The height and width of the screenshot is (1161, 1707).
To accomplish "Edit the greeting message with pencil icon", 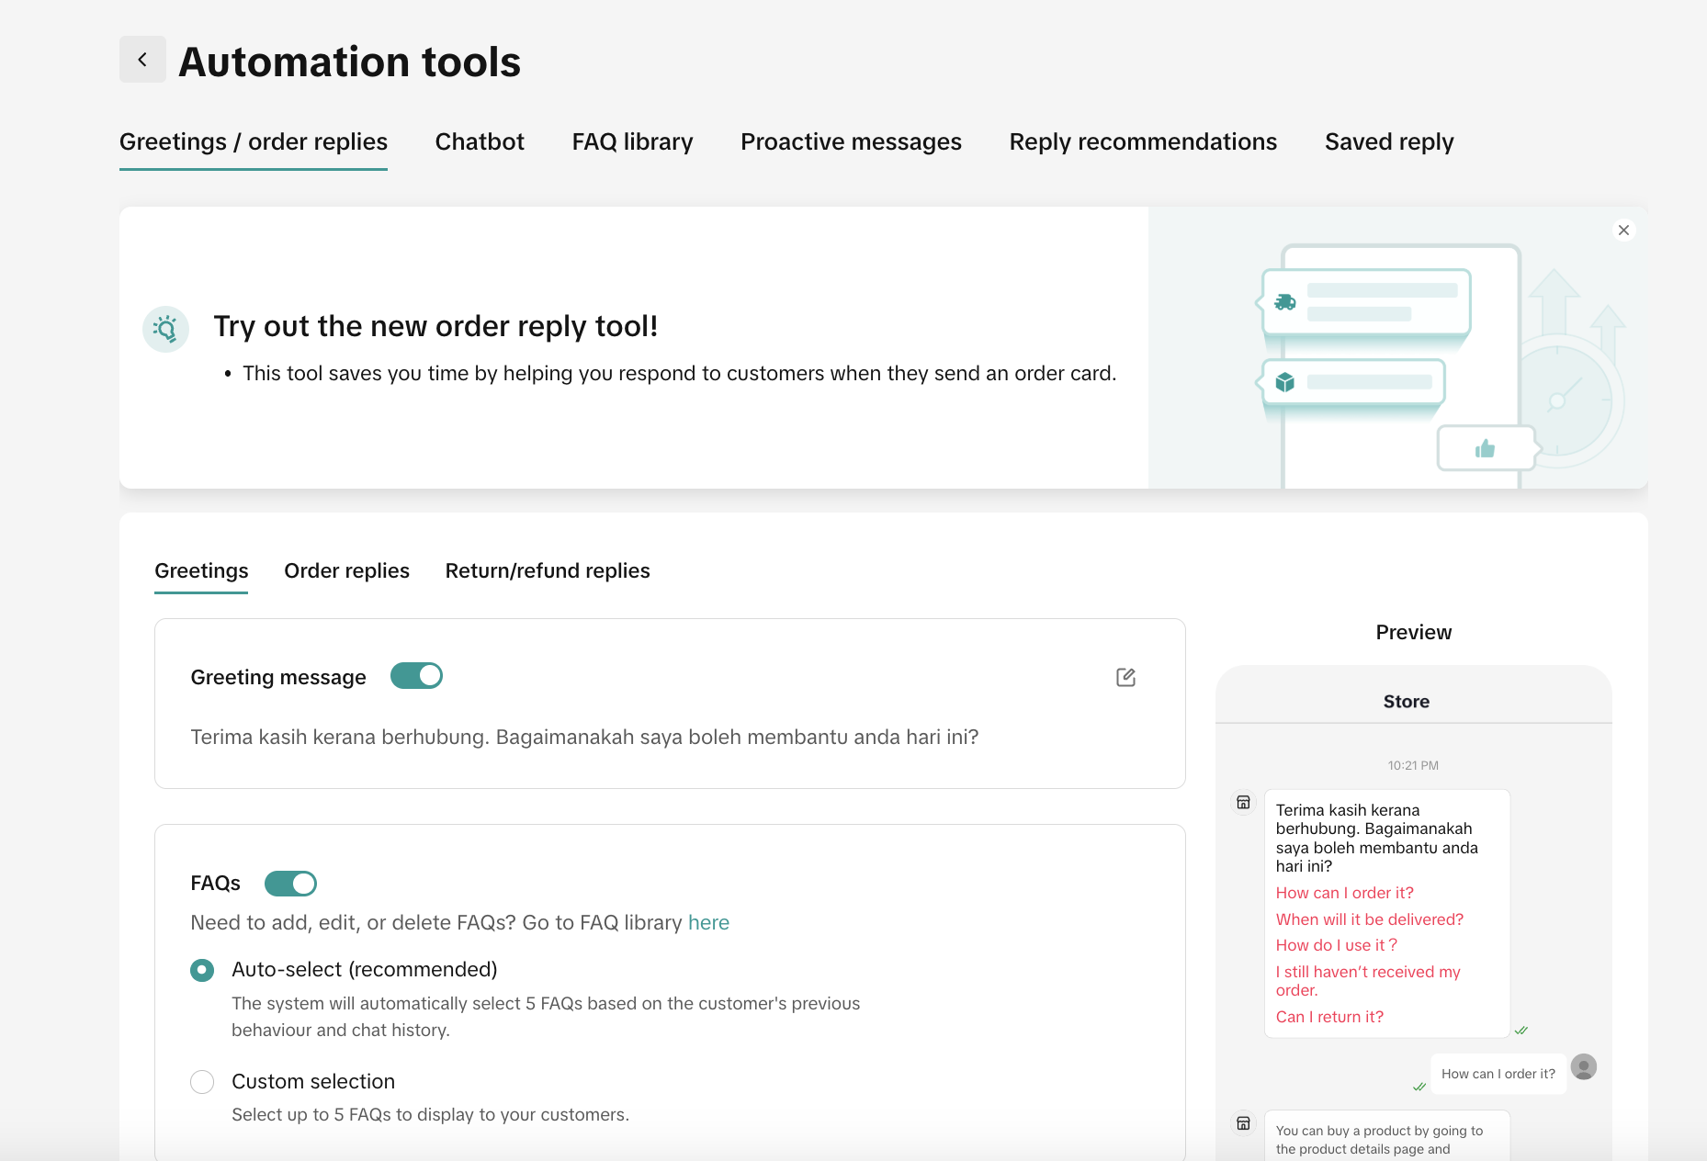I will (x=1125, y=678).
